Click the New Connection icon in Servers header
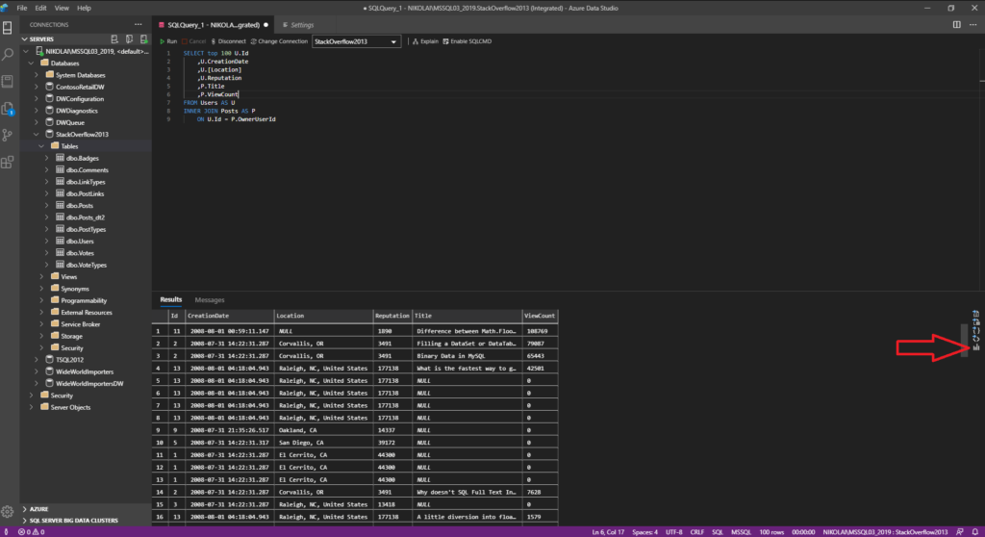 point(114,39)
